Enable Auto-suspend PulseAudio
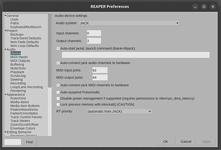Image resolution: width=221 pixels, height=150 pixels. click(x=58, y=92)
